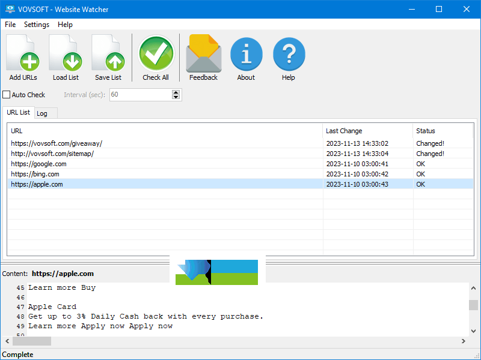Enable the Auto Check checkbox
Viewport: 481px width, 360px height.
pos(7,95)
